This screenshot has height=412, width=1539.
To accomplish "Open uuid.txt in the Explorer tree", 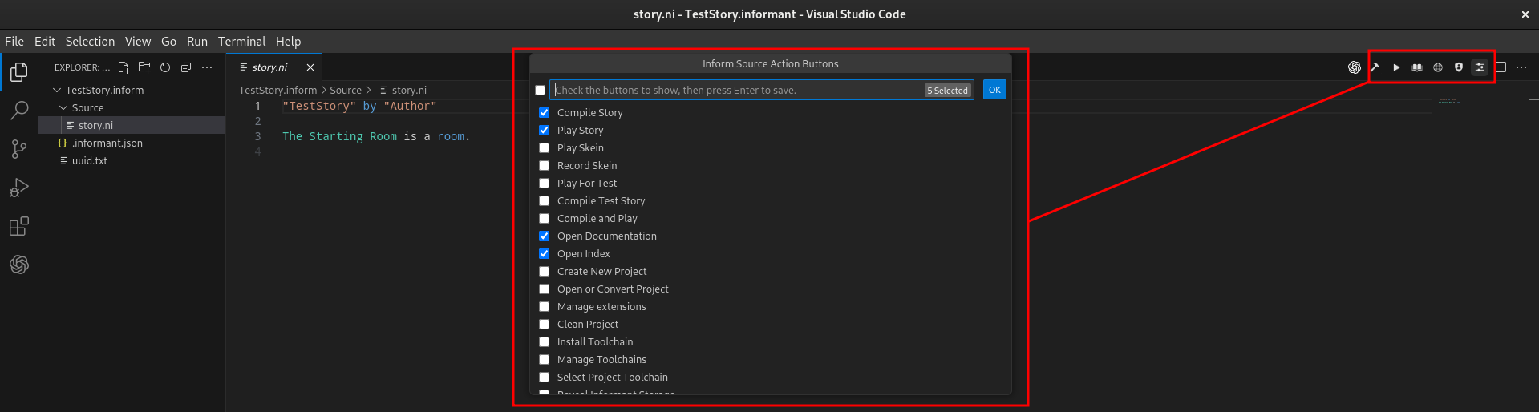I will tap(132, 161).
